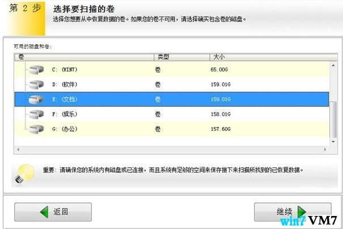The image size is (343, 229).
Task: Sort list by 类型 column header
Action: point(182,57)
